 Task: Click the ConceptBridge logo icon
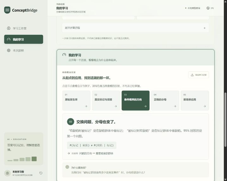click(7, 10)
